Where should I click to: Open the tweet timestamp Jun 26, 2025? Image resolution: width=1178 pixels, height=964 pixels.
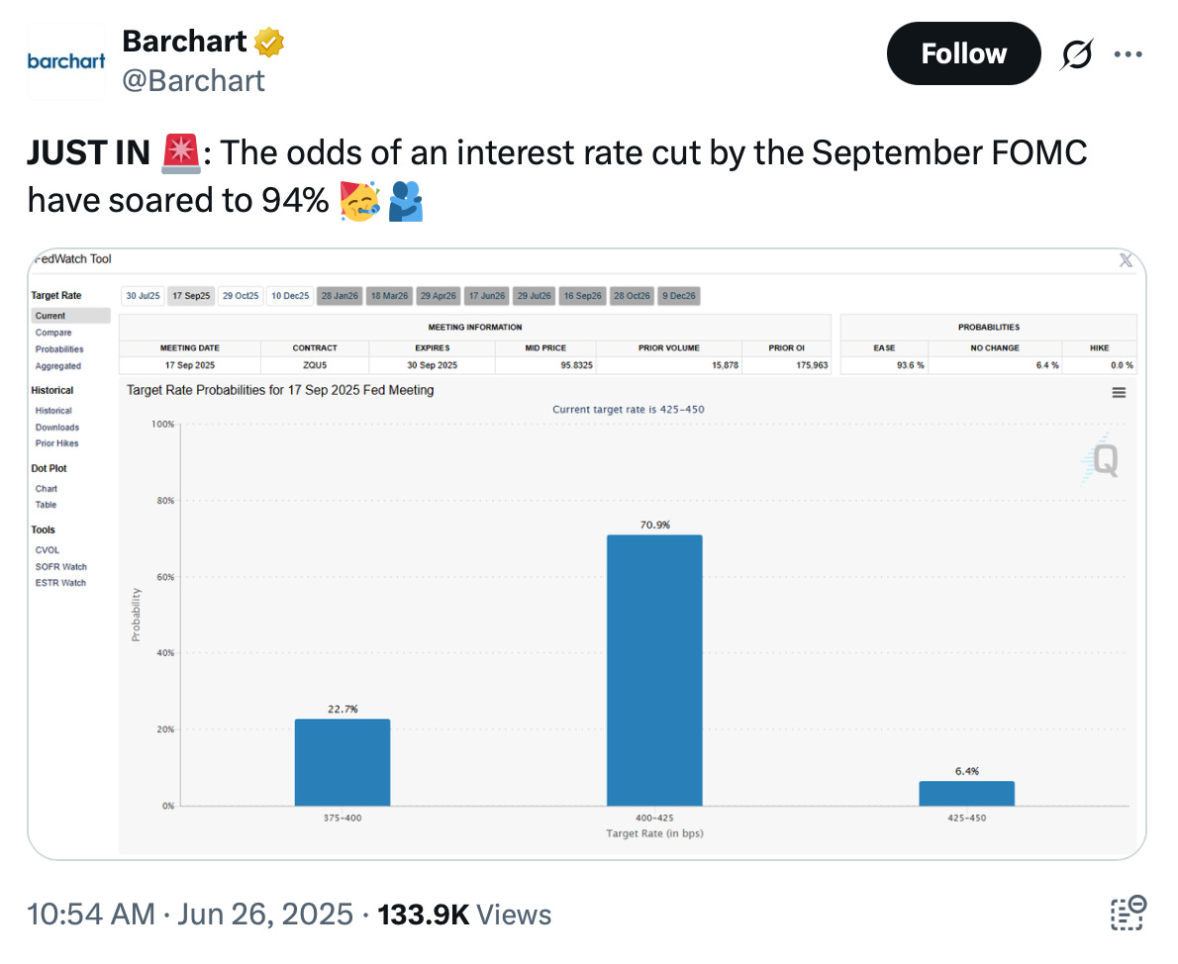(x=264, y=914)
